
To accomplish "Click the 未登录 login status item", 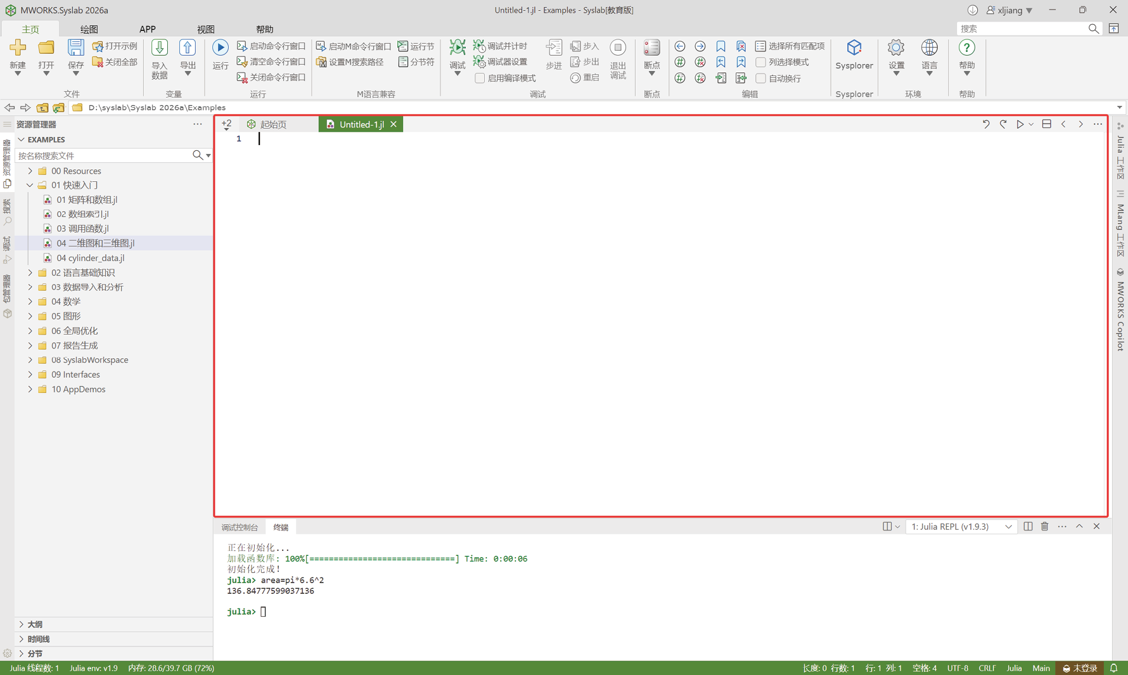I will [x=1080, y=668].
